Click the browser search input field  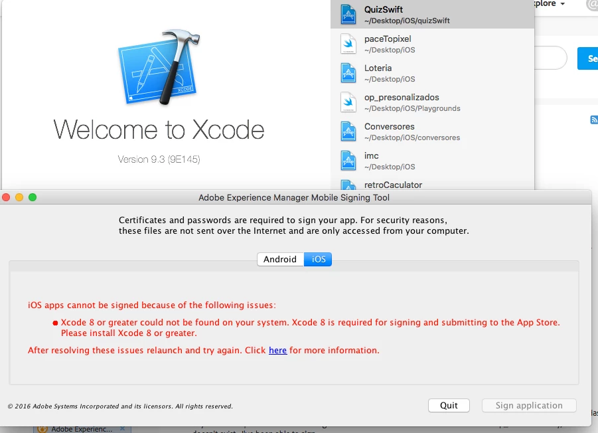point(550,58)
